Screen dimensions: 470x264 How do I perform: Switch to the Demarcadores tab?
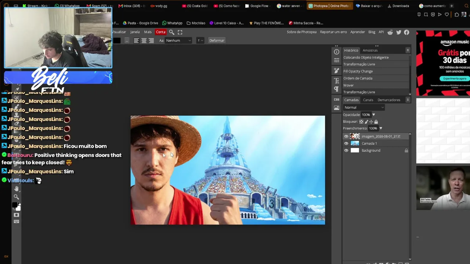pos(389,100)
